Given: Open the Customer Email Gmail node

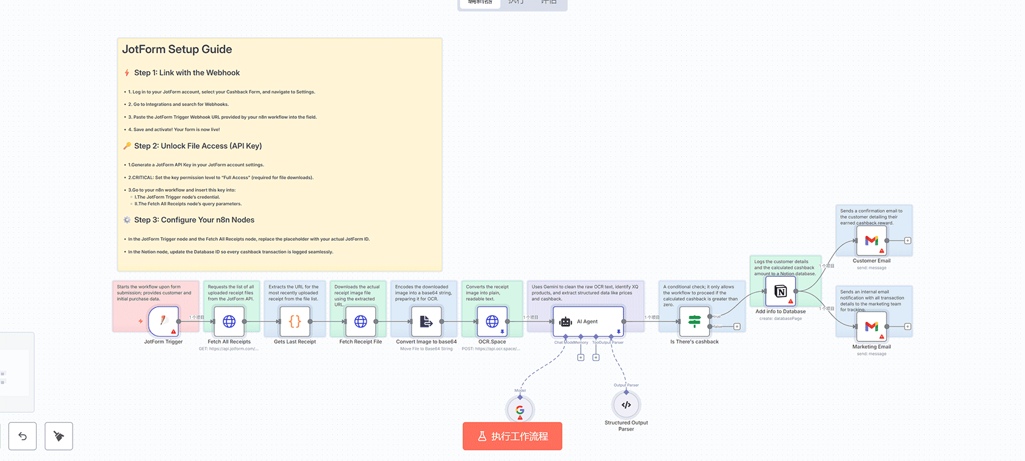Looking at the screenshot, I should (871, 241).
